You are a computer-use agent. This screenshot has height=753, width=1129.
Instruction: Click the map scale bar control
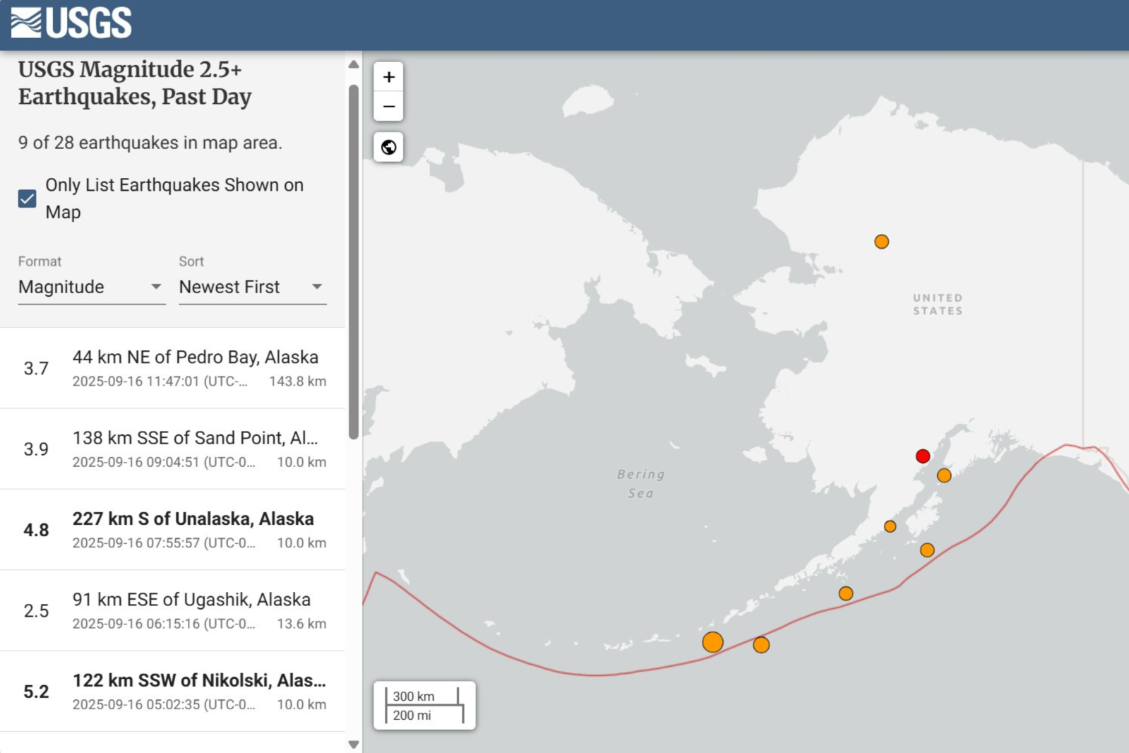(424, 705)
